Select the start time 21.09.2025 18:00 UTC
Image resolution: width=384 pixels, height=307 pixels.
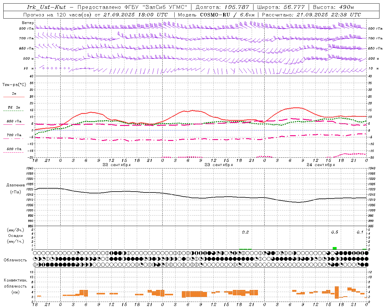[x=136, y=15]
